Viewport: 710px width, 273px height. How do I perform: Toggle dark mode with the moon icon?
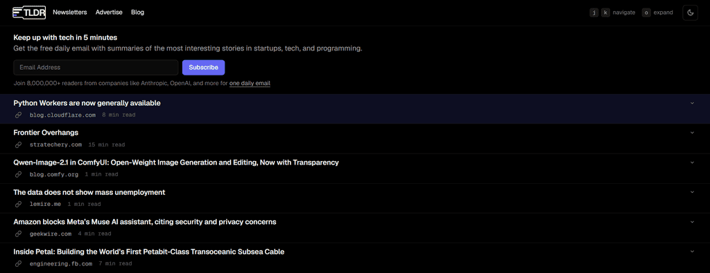pos(691,12)
